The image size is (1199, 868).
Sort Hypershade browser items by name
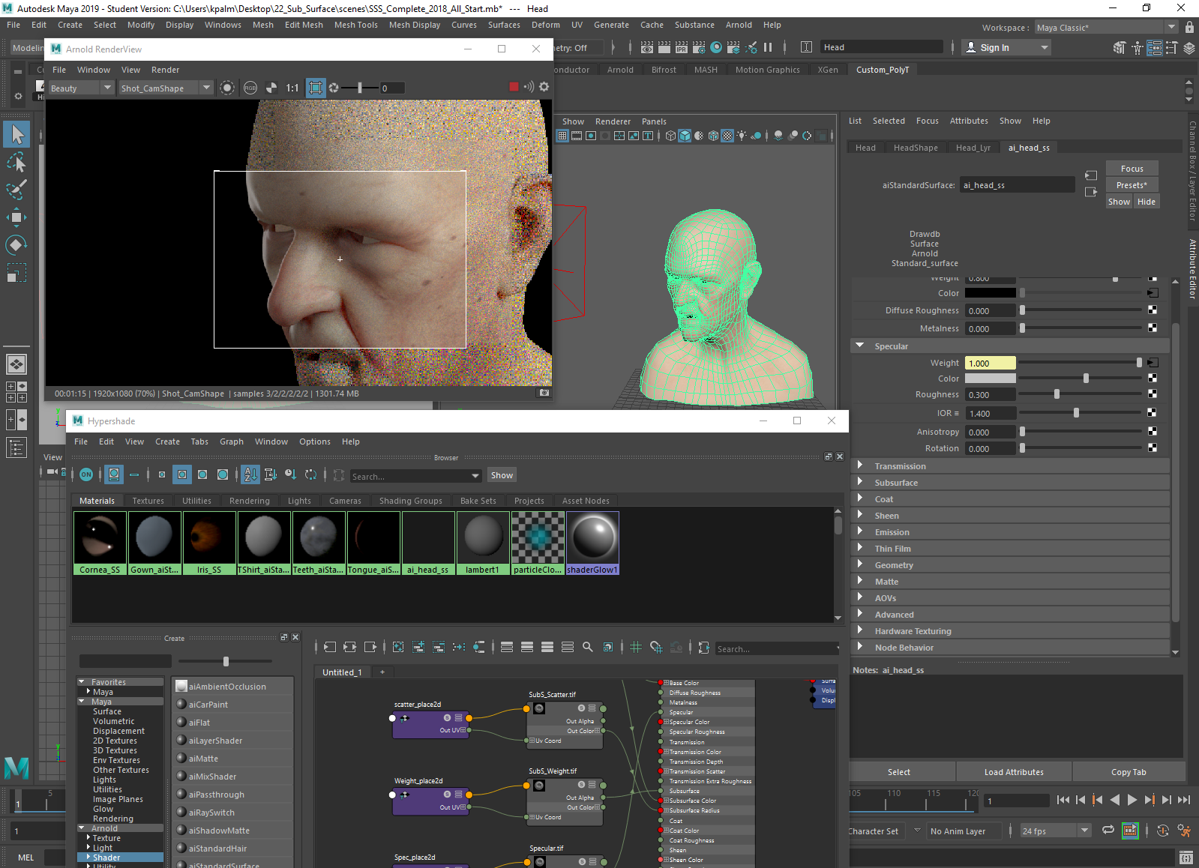point(250,474)
